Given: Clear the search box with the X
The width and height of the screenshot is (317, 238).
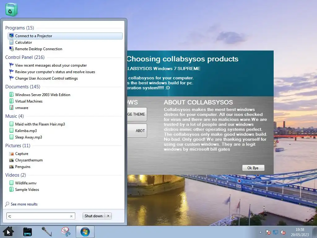Looking at the screenshot, I should pos(72,216).
